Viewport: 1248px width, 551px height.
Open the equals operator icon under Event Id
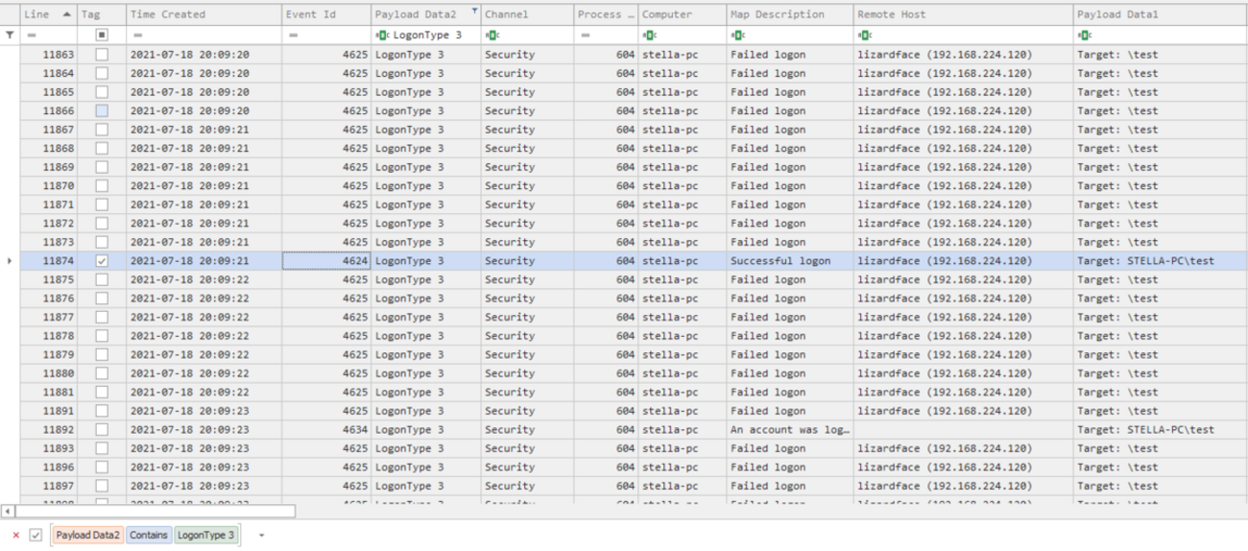coord(293,35)
